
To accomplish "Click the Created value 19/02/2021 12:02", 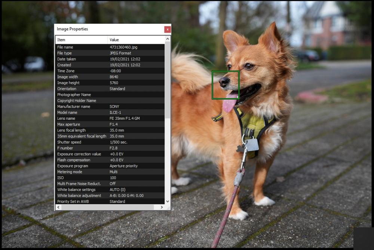I will coord(125,65).
